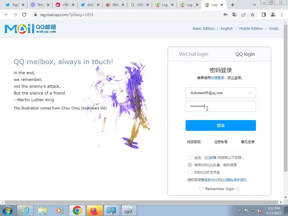
Task: Click the Basic Edition link
Action: [204, 28]
